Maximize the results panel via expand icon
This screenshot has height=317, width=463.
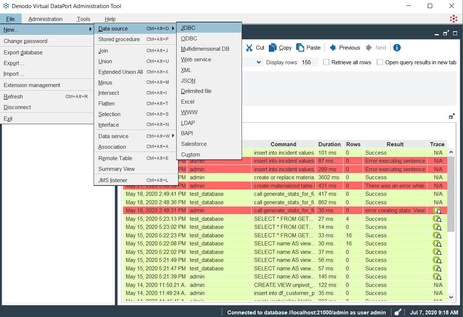452,116
